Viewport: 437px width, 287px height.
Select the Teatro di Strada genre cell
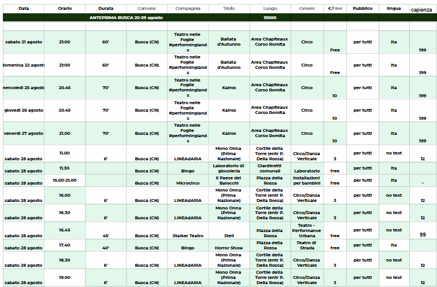pos(307,245)
